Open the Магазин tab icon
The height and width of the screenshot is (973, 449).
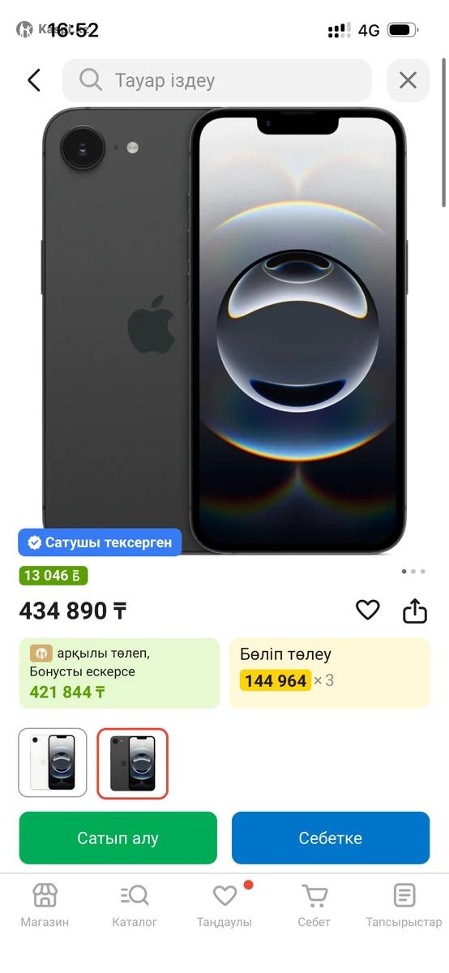click(45, 895)
